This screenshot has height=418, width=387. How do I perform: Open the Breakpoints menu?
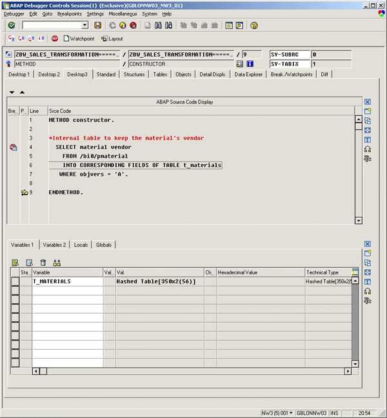point(70,14)
